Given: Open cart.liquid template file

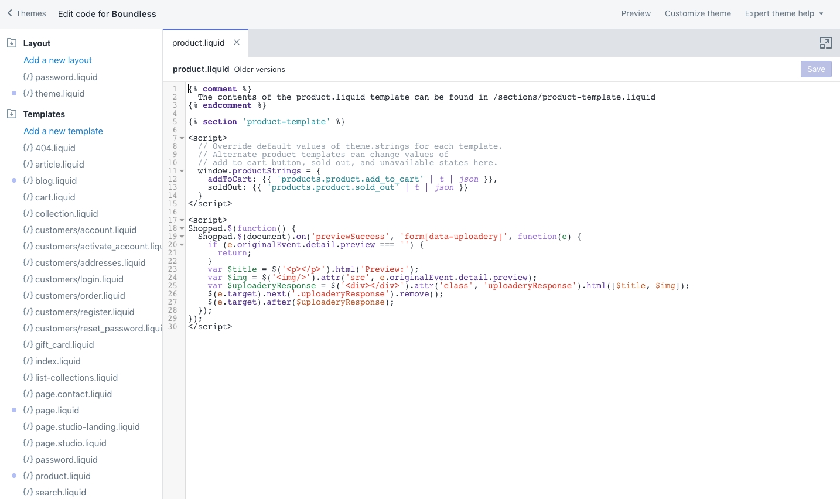Looking at the screenshot, I should (x=54, y=197).
